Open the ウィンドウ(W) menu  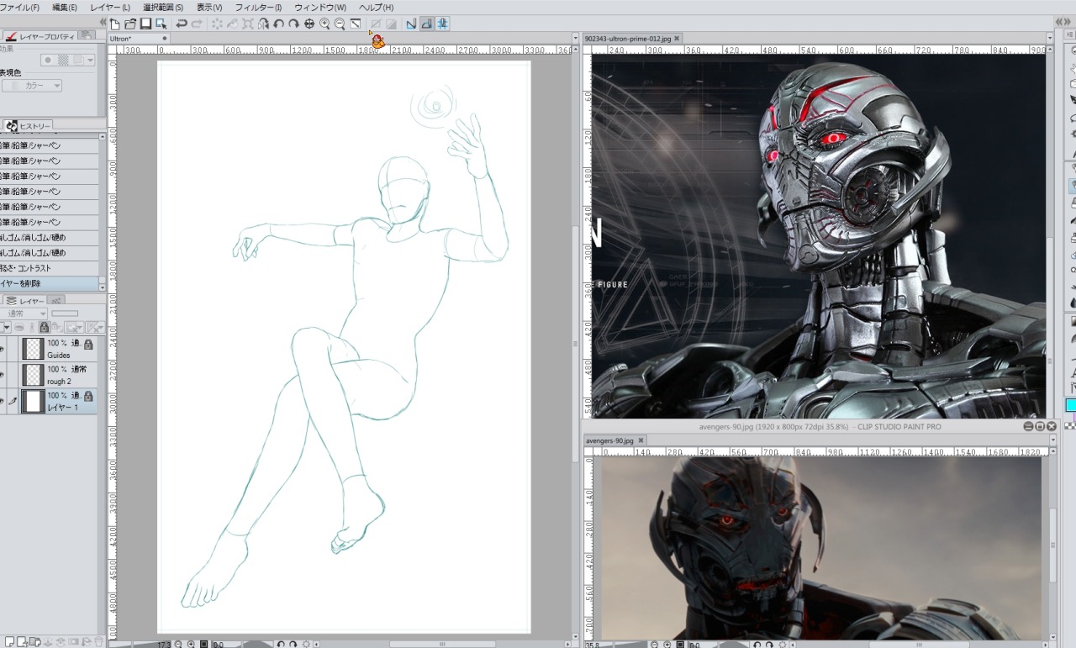click(319, 7)
